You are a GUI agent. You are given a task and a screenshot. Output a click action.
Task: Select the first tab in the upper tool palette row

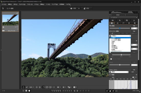(113, 20)
